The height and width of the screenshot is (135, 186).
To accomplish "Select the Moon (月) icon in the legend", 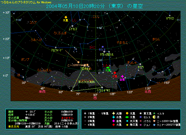I will coord(154,117).
